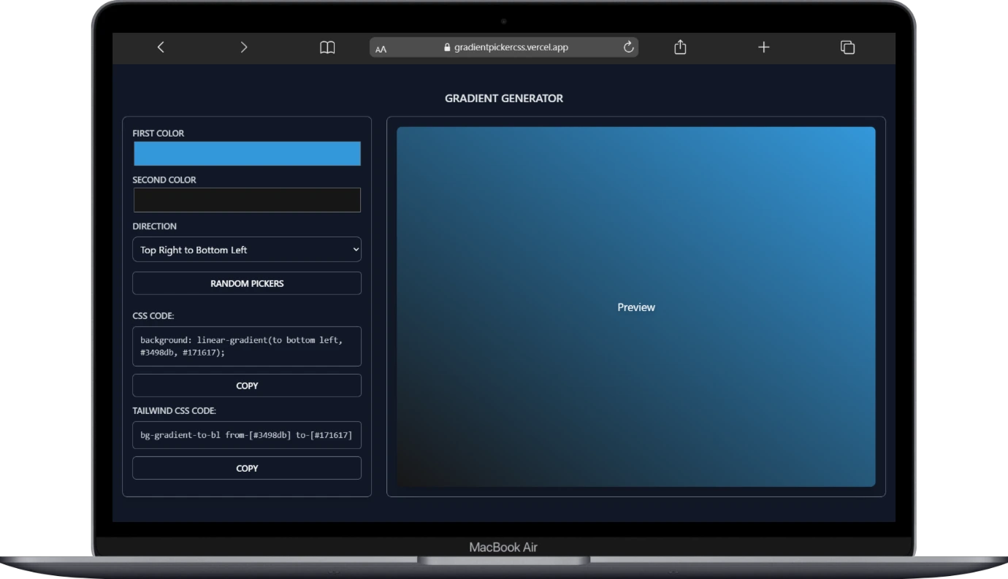Screen dimensions: 1008x579
Task: Click inside the CSS code text box
Action: 247,346
